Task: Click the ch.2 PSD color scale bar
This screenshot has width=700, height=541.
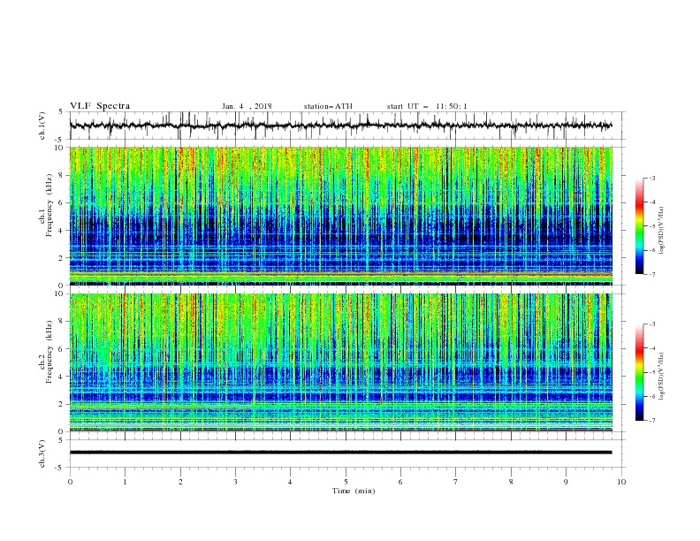Action: [x=639, y=372]
